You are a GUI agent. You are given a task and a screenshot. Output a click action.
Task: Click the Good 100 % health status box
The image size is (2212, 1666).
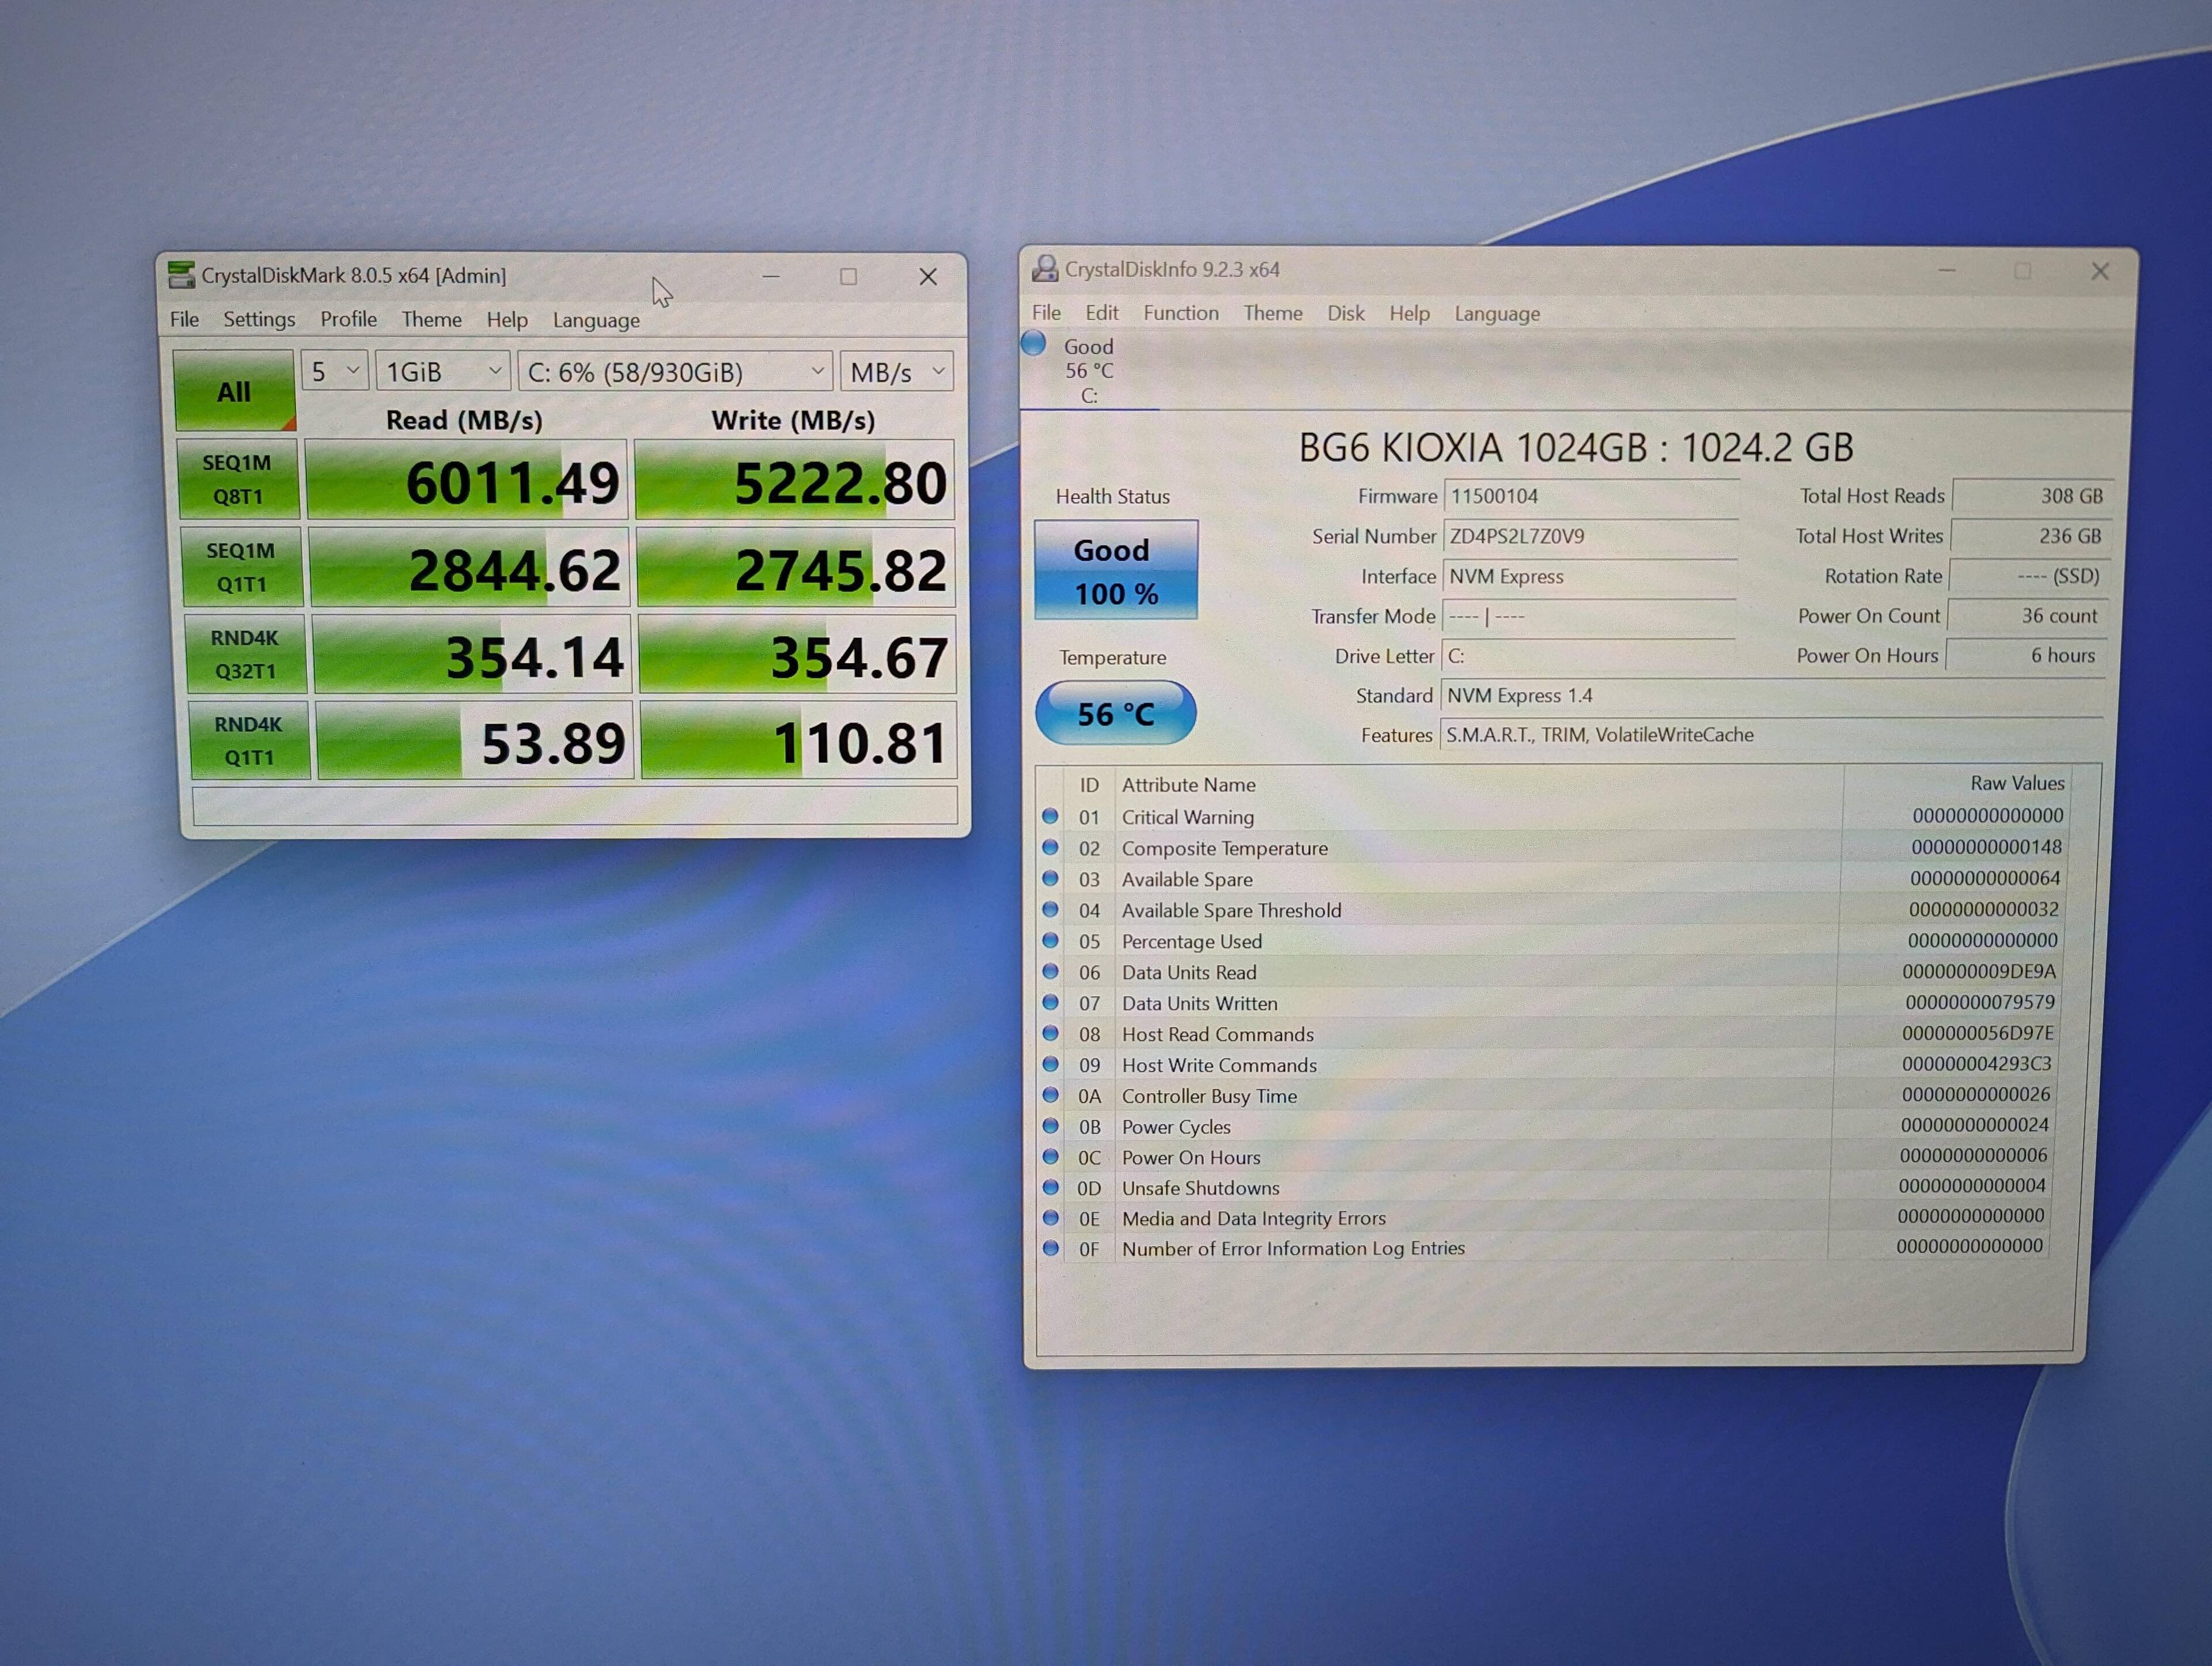click(1115, 571)
